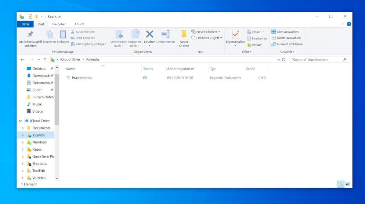Click iCloud Drive in address breadcrumb
The width and height of the screenshot is (365, 204).
coord(70,60)
